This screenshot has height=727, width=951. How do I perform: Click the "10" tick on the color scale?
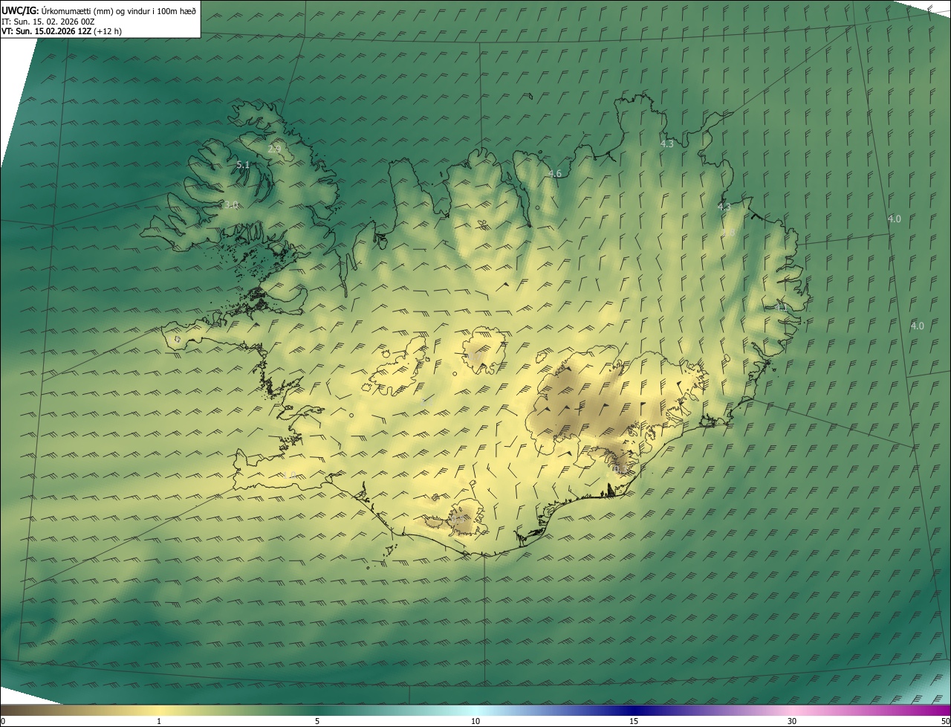pyautogui.click(x=475, y=721)
